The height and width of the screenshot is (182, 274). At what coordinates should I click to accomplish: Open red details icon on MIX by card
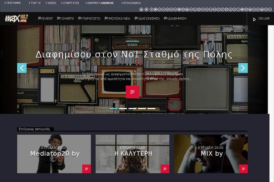(243, 169)
